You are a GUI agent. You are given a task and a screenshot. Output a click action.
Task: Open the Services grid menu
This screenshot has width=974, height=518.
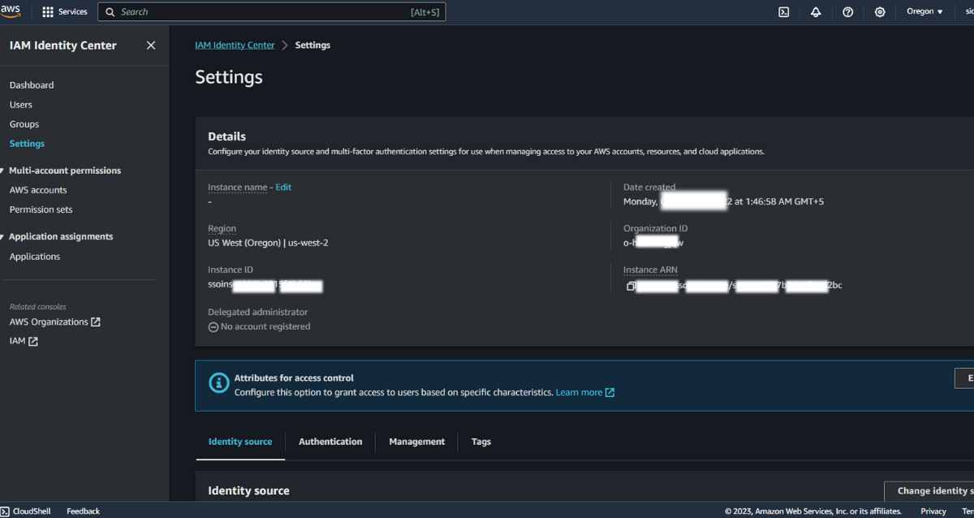tap(48, 12)
